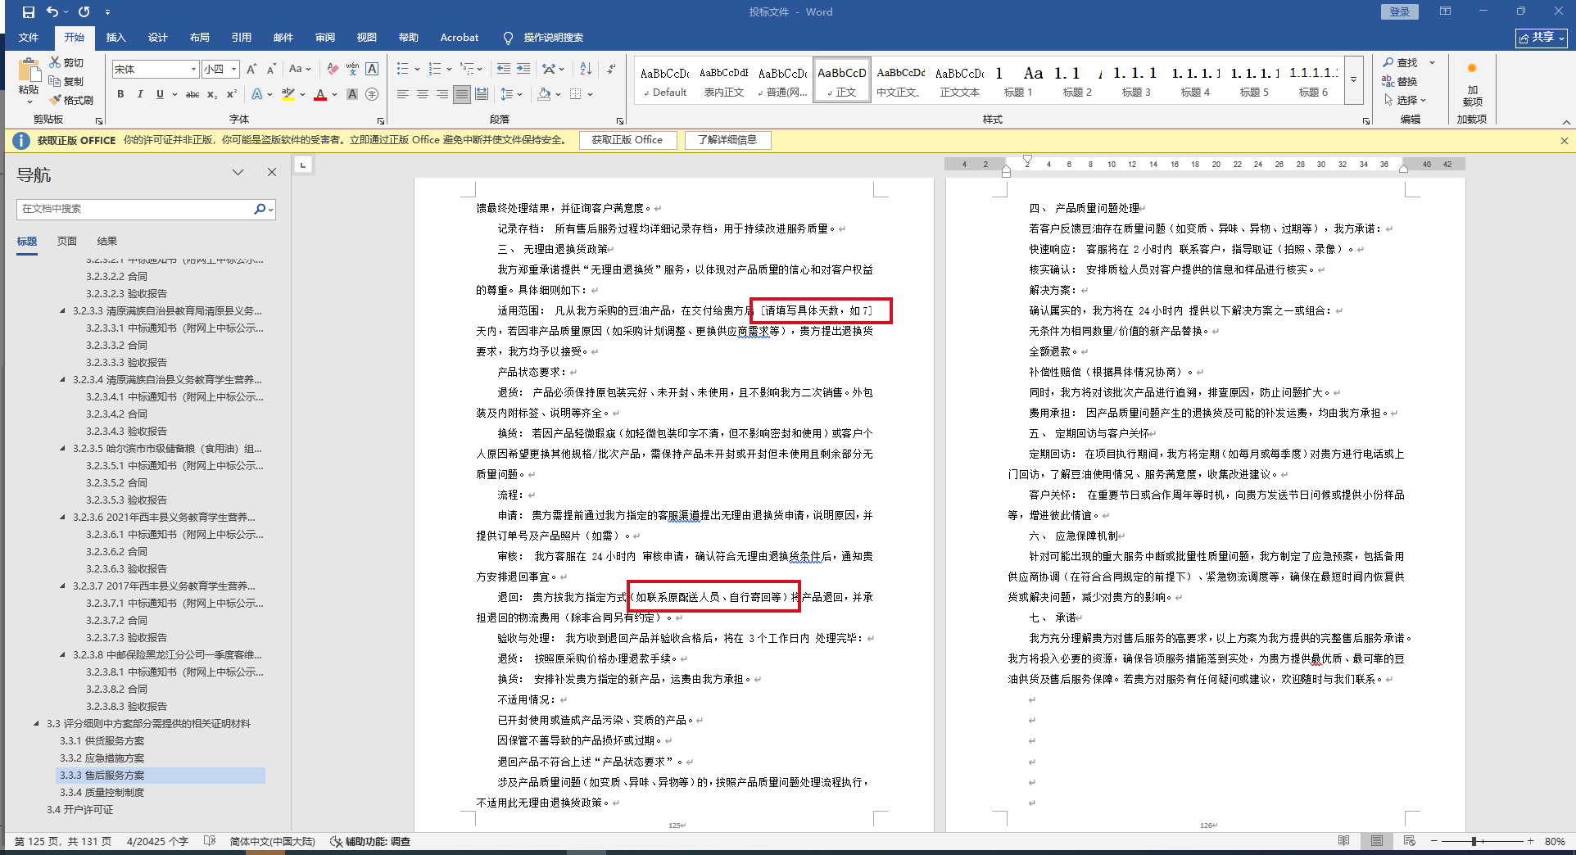The width and height of the screenshot is (1576, 855).
Task: Open the bullet list style dropdown
Action: point(417,69)
